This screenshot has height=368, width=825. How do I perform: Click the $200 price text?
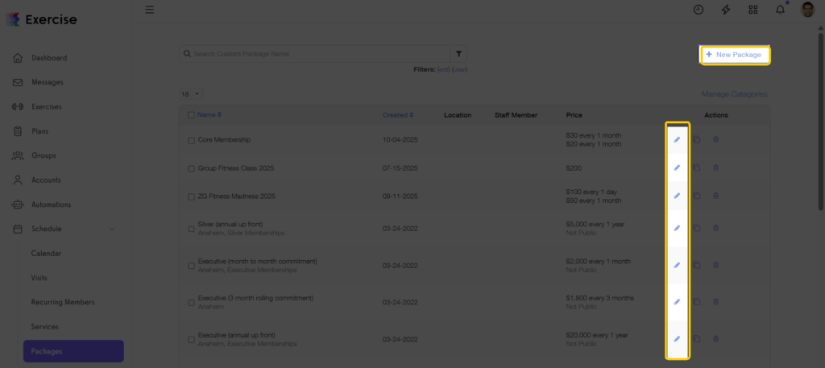(x=574, y=168)
